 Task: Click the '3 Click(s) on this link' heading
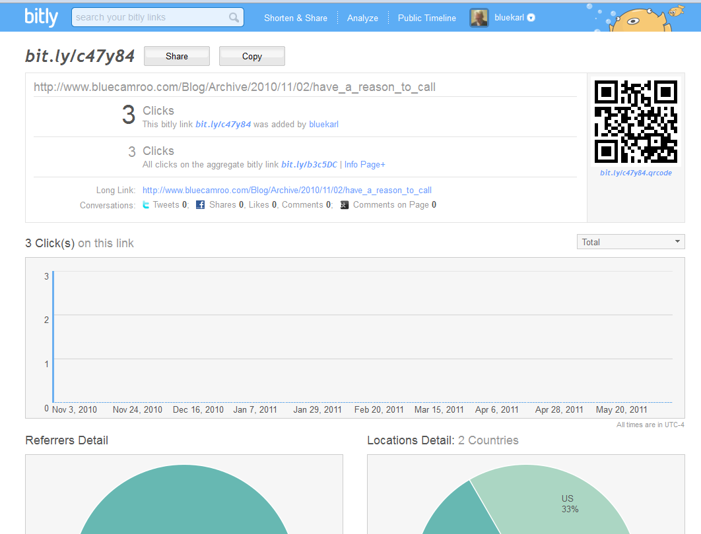click(80, 243)
